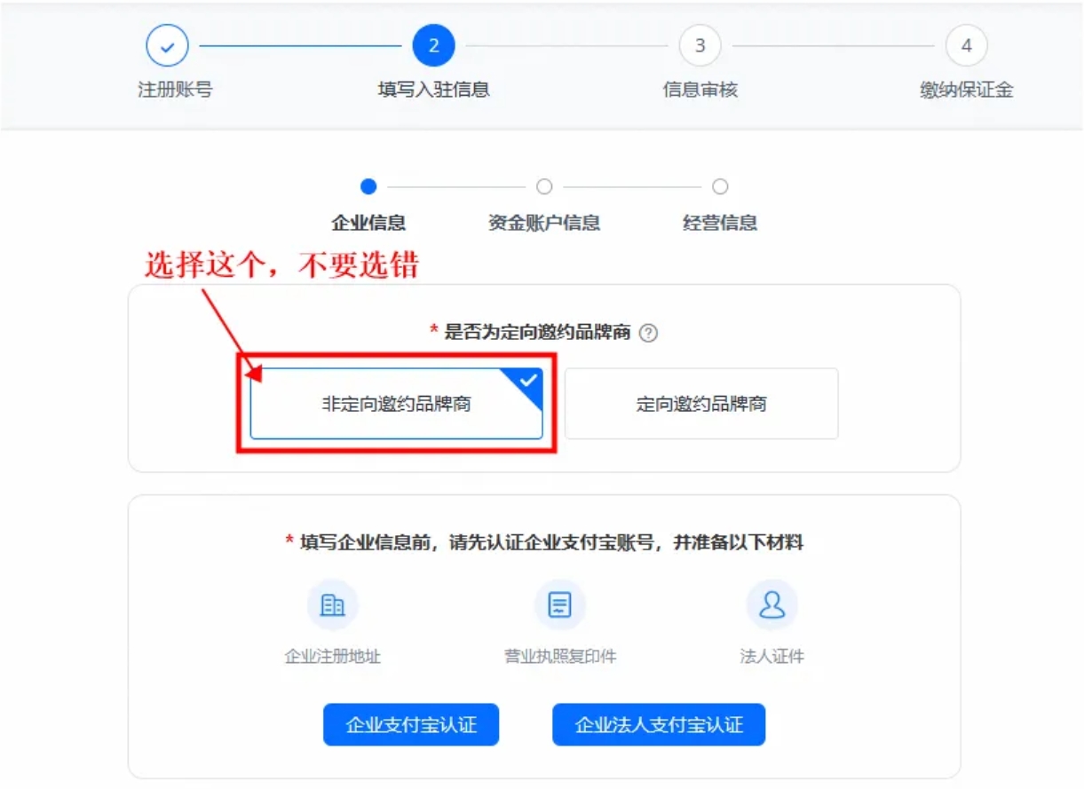Click the 营业执照复印件 caption text
Screen dimensions: 1084x789
tap(560, 657)
